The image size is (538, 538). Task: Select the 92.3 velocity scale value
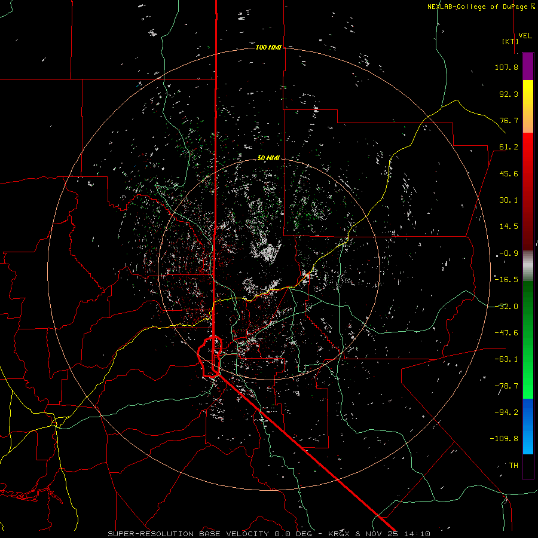coord(509,94)
